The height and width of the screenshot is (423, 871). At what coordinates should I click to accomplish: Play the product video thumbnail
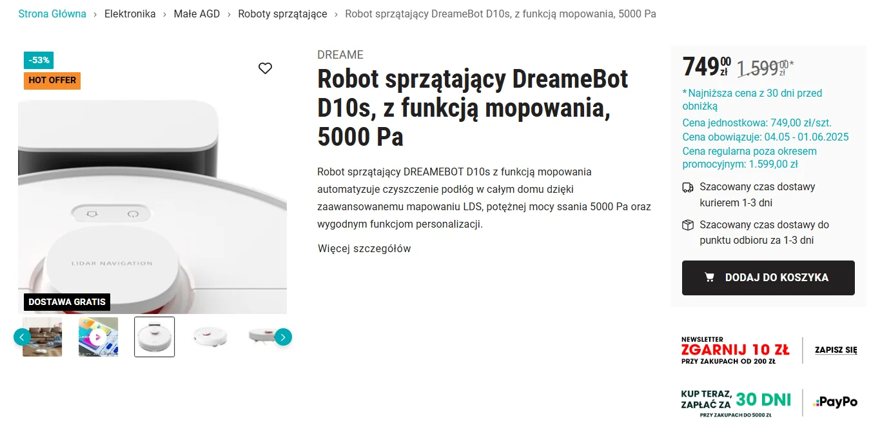99,337
